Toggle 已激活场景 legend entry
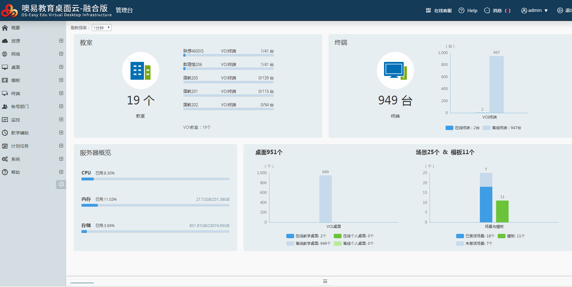Viewport: 572px width, 287px height. click(475, 236)
